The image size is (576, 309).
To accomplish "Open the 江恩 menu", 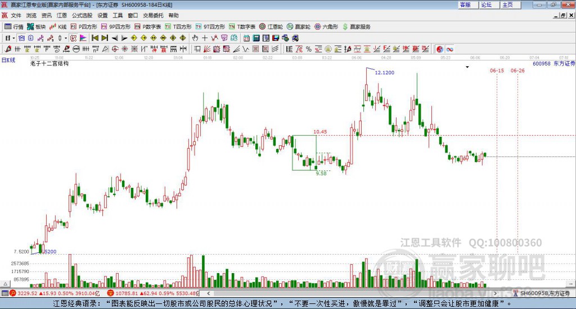I will coord(62,15).
